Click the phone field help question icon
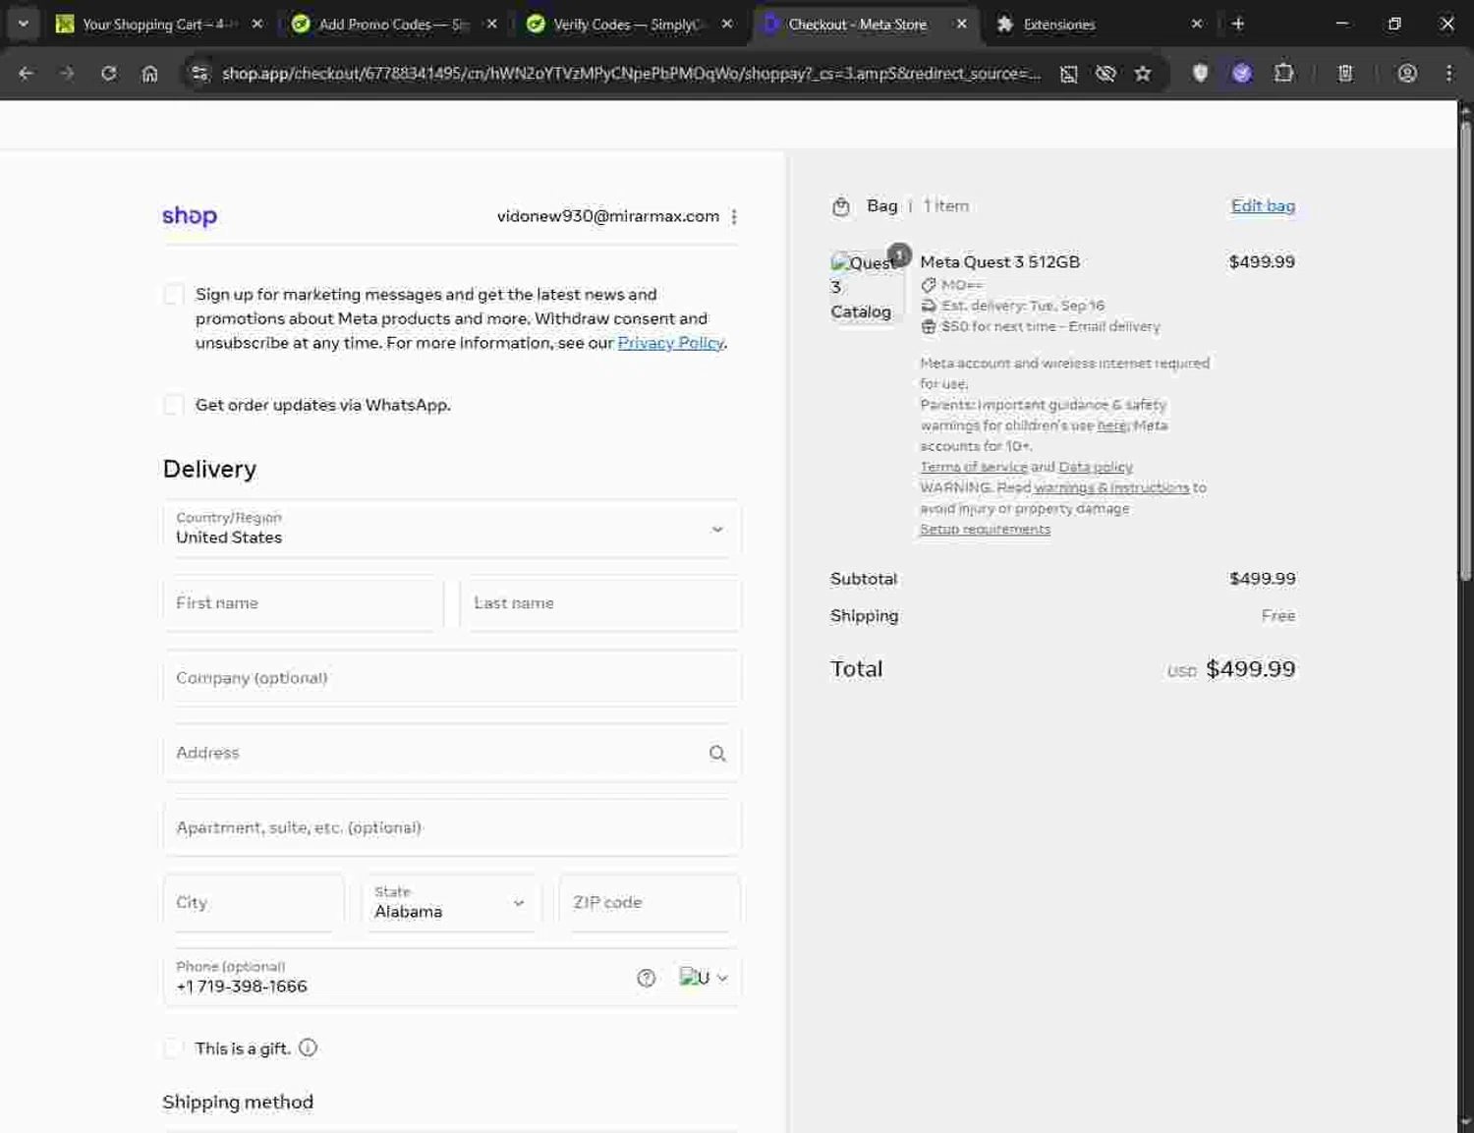 click(646, 978)
